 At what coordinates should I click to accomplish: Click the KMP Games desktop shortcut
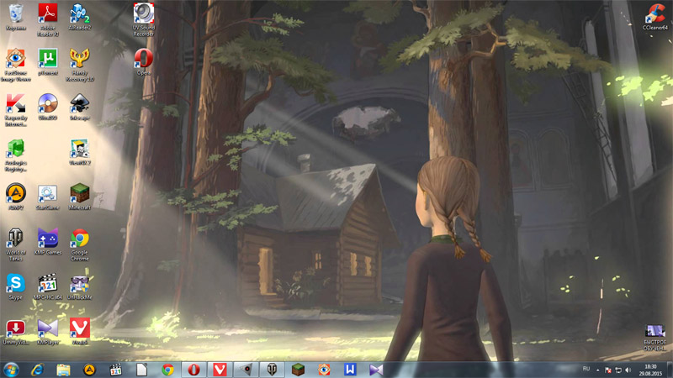tap(48, 242)
